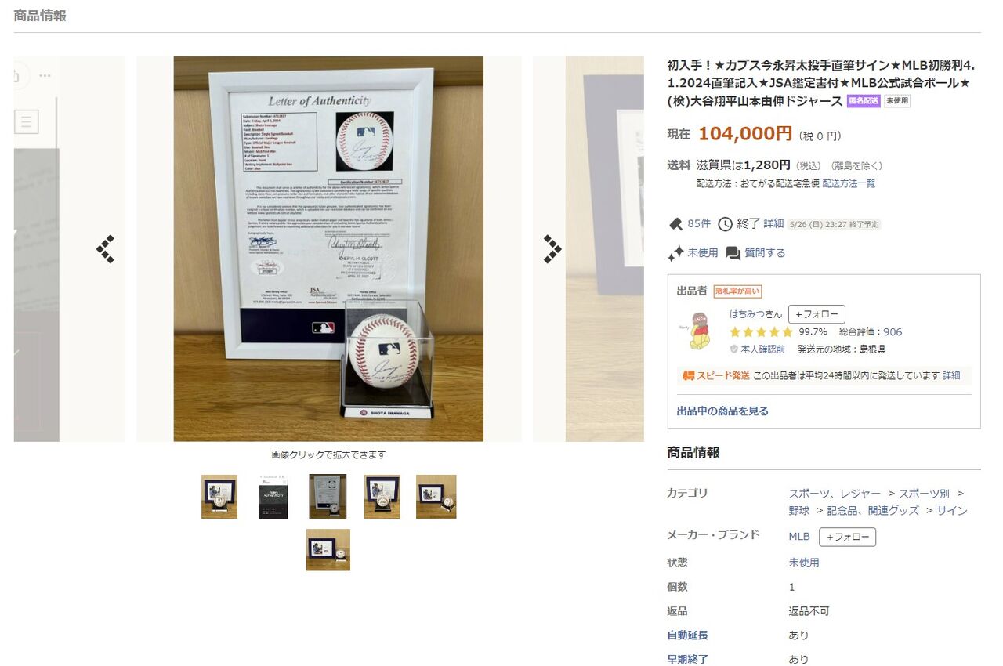1003x666 pixels.
Task: Open 出品中の商品を見る link
Action: tap(722, 411)
